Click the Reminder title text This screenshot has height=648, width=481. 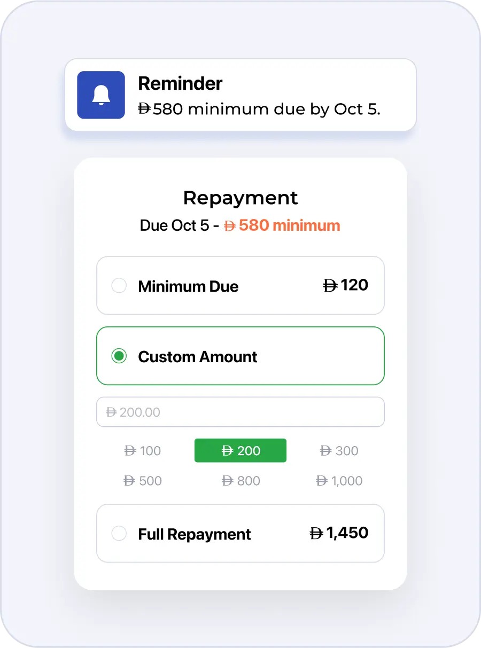point(180,83)
